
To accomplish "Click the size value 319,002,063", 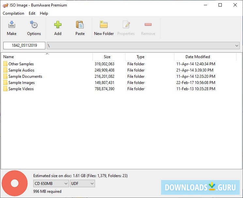I will 105,64.
